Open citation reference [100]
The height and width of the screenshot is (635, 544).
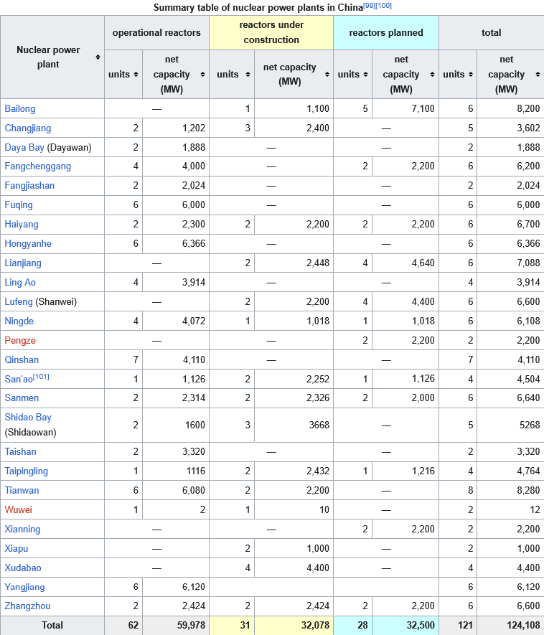383,6
